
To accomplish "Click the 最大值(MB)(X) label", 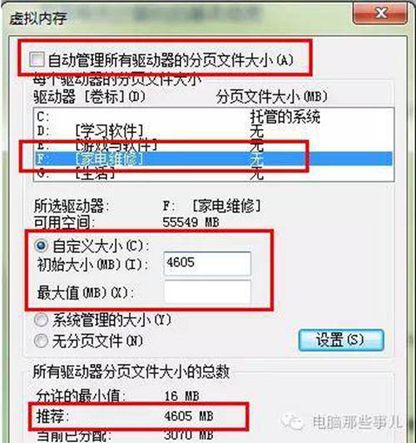I will [x=85, y=293].
